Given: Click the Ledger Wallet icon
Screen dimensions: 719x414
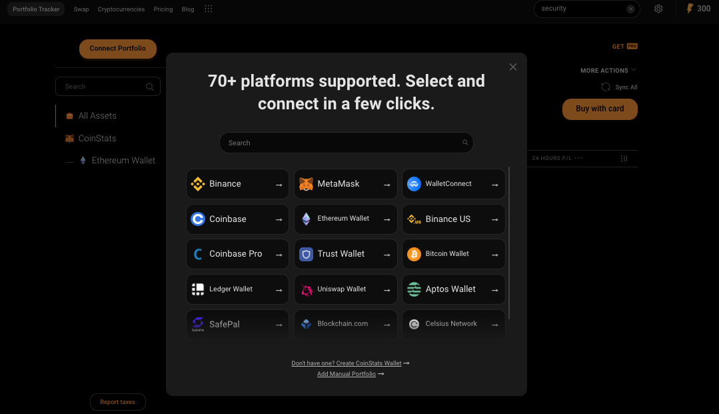Looking at the screenshot, I should pyautogui.click(x=197, y=289).
